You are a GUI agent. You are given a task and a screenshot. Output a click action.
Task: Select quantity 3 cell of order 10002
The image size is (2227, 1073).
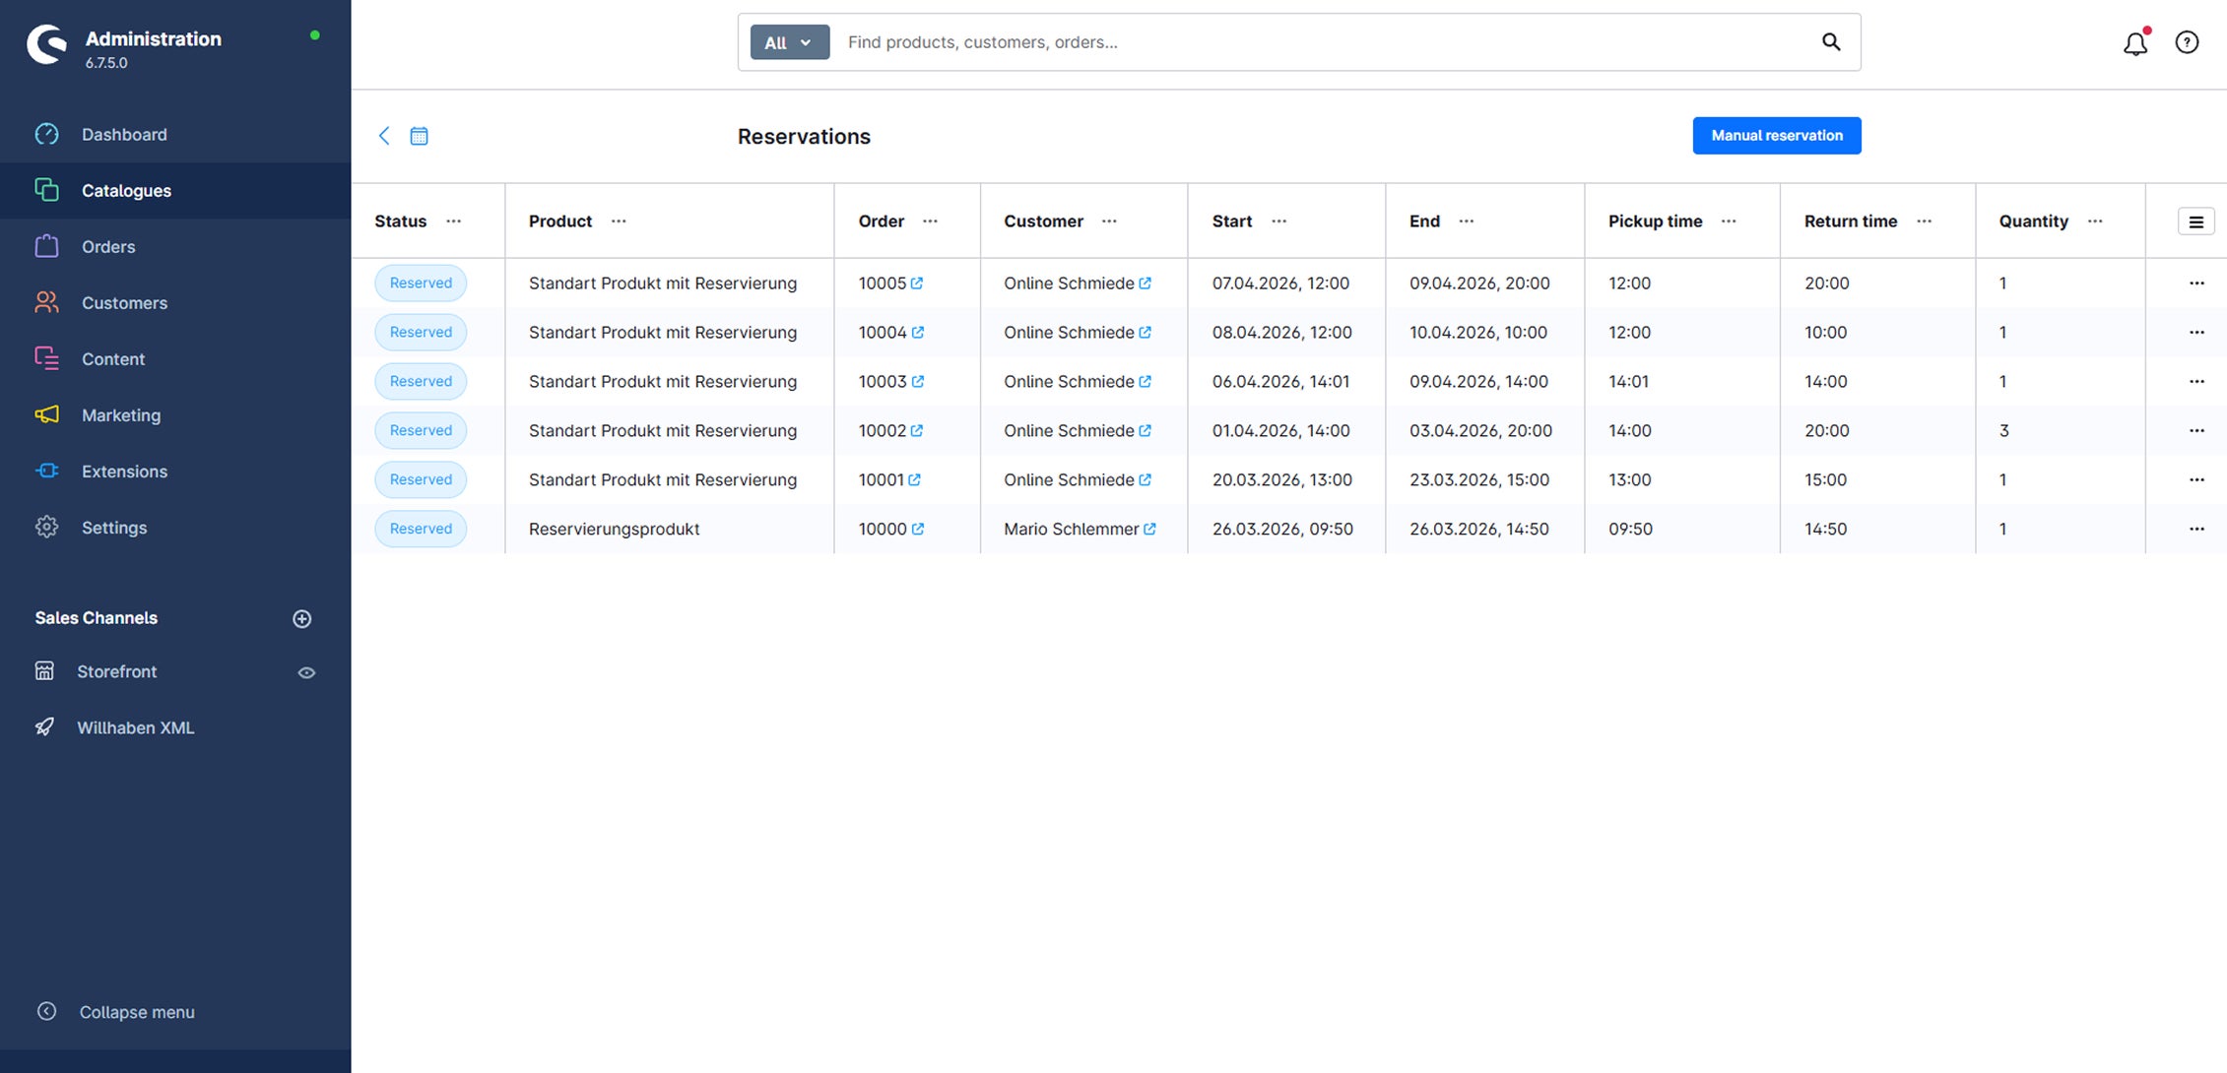[x=2061, y=430]
